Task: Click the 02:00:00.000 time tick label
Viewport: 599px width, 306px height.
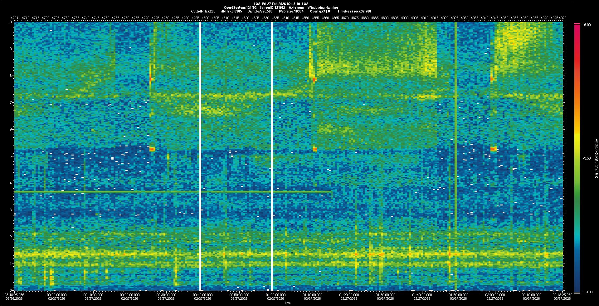Action: 495,295
